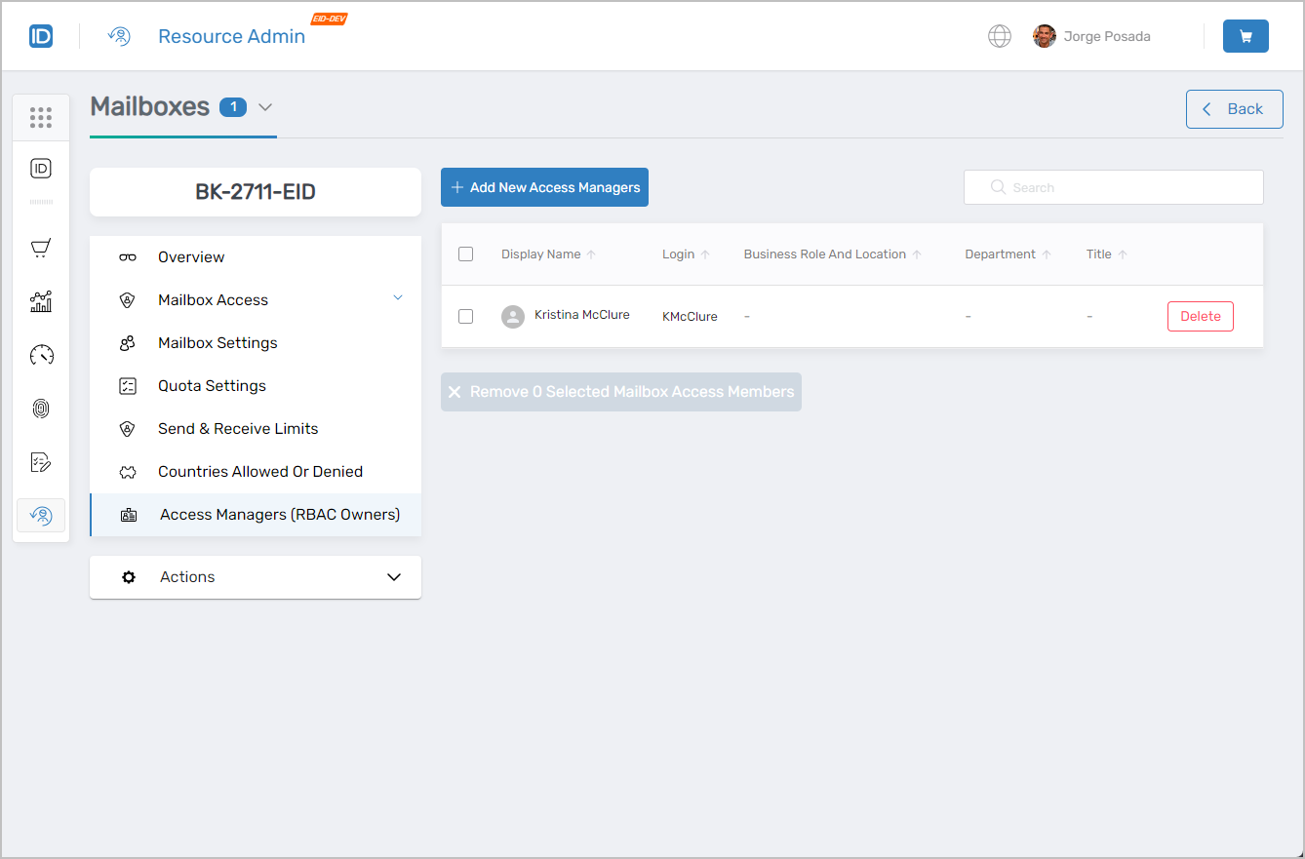Toggle Kristina McClure's row selection checkbox
Viewport: 1305px width, 859px height.
tap(465, 316)
